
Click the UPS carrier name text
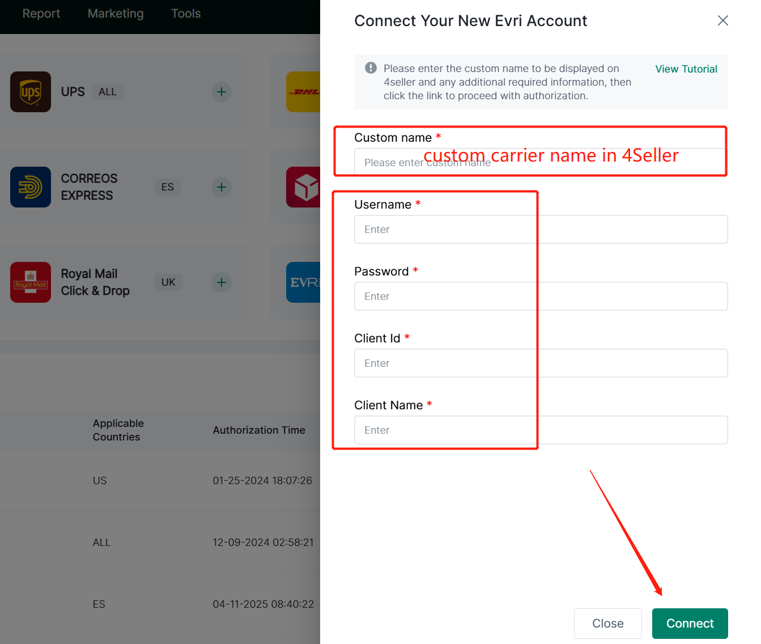click(x=73, y=92)
